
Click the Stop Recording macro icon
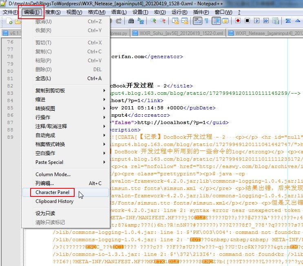tap(247, 21)
